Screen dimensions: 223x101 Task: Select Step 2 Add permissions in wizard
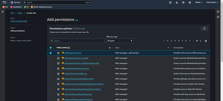click(x=18, y=31)
